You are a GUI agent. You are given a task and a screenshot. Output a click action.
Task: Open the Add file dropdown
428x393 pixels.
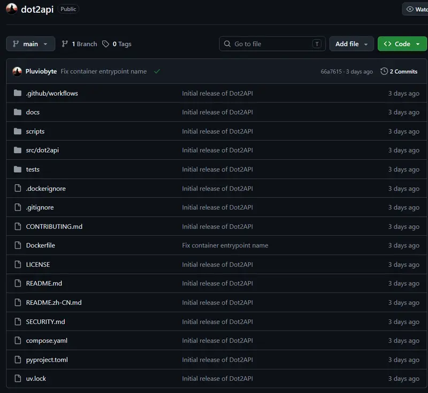point(351,44)
